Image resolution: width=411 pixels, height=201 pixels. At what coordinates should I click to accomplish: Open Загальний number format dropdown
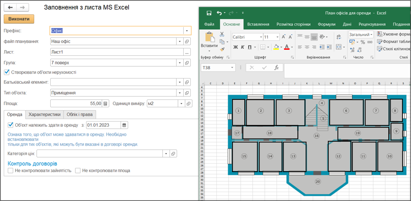371,35
